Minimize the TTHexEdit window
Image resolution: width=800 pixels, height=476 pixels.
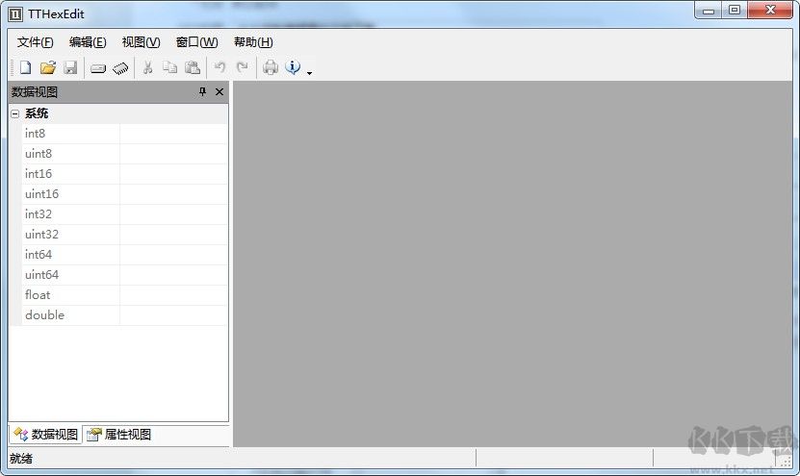click(709, 11)
